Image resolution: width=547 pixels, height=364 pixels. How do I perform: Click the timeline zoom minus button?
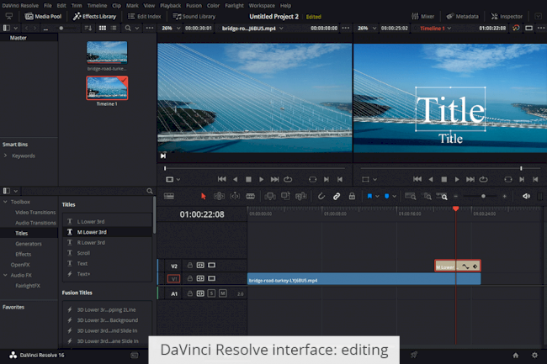coord(455,197)
